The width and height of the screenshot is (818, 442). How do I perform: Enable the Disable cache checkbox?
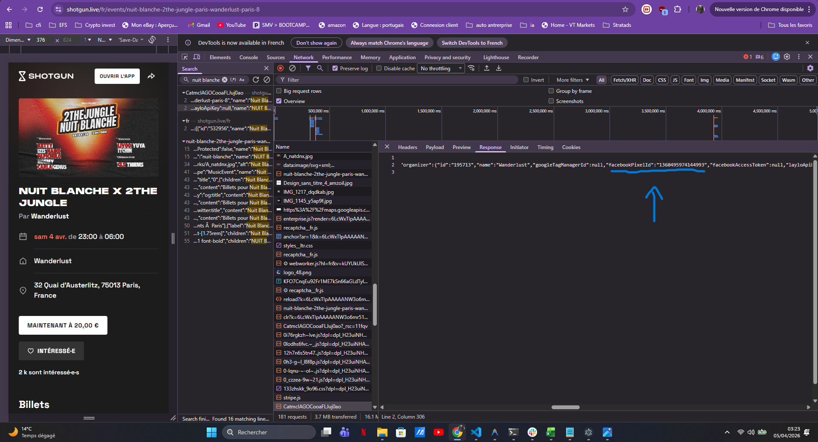pyautogui.click(x=379, y=68)
